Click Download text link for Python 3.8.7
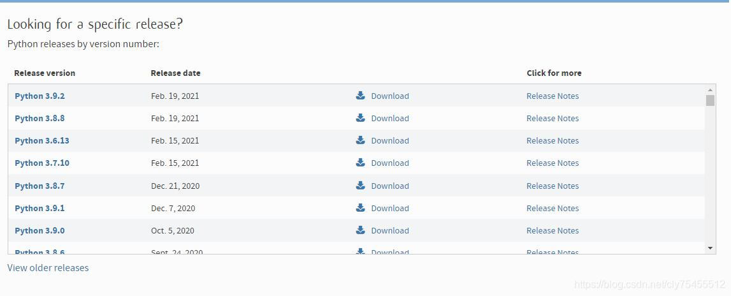The image size is (731, 296). 390,186
